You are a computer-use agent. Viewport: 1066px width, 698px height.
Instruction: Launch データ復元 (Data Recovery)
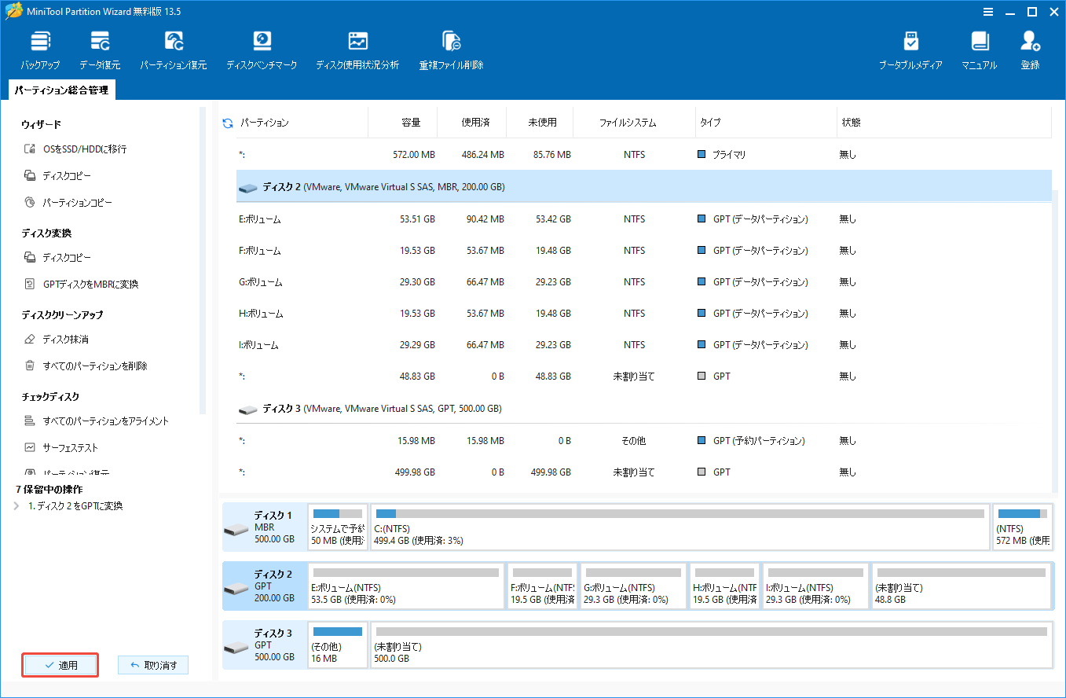tap(99, 49)
